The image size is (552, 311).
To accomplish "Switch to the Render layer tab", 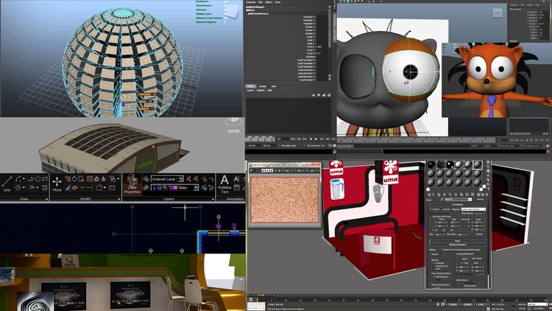I will click(x=263, y=86).
